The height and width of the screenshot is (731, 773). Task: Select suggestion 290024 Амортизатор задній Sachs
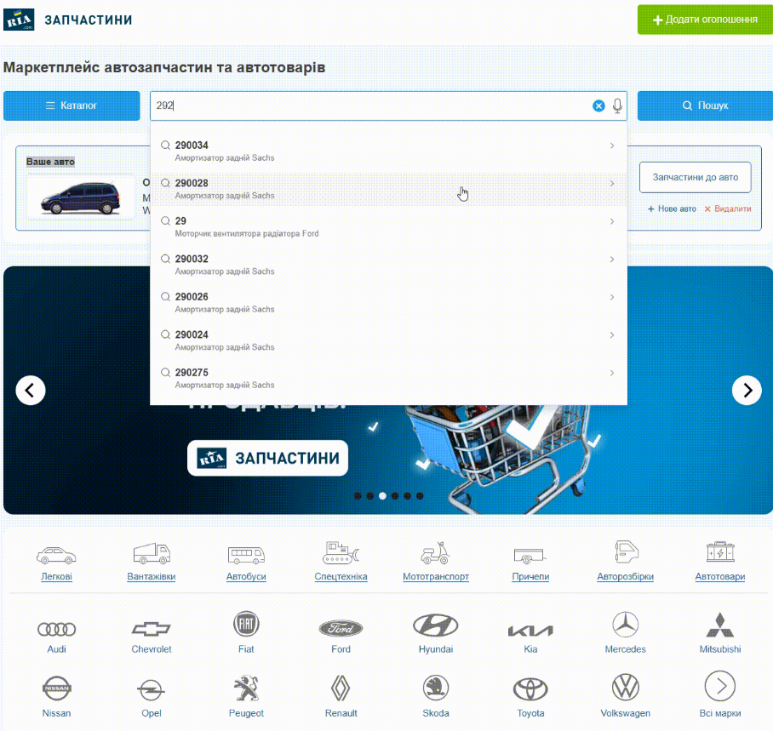click(388, 340)
